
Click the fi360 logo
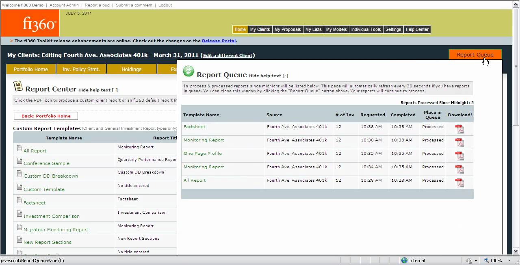pyautogui.click(x=30, y=23)
